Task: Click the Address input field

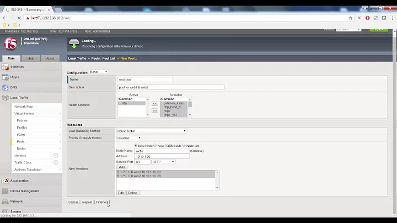Action: [162, 156]
